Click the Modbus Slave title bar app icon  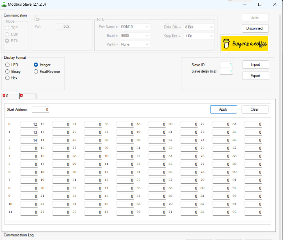(4, 4)
